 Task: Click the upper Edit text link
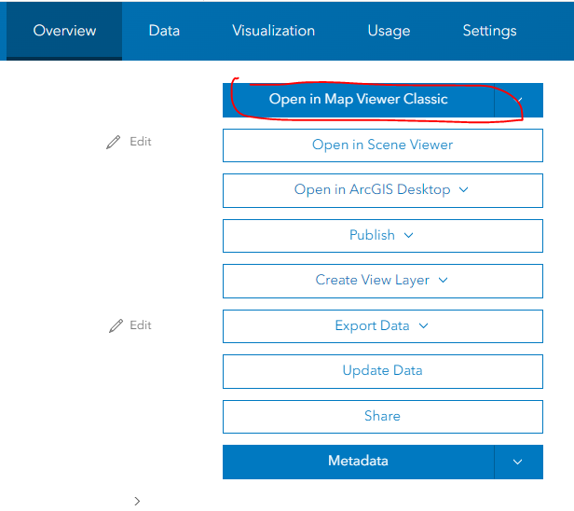tap(141, 142)
